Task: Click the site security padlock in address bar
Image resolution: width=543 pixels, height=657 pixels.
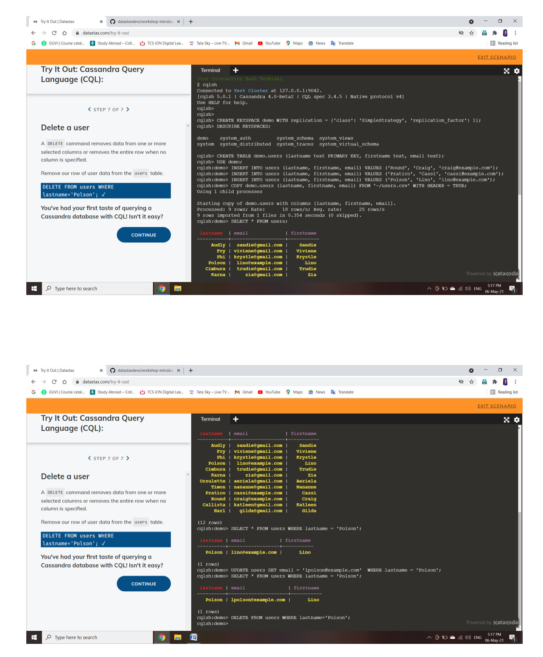Action: click(77, 33)
